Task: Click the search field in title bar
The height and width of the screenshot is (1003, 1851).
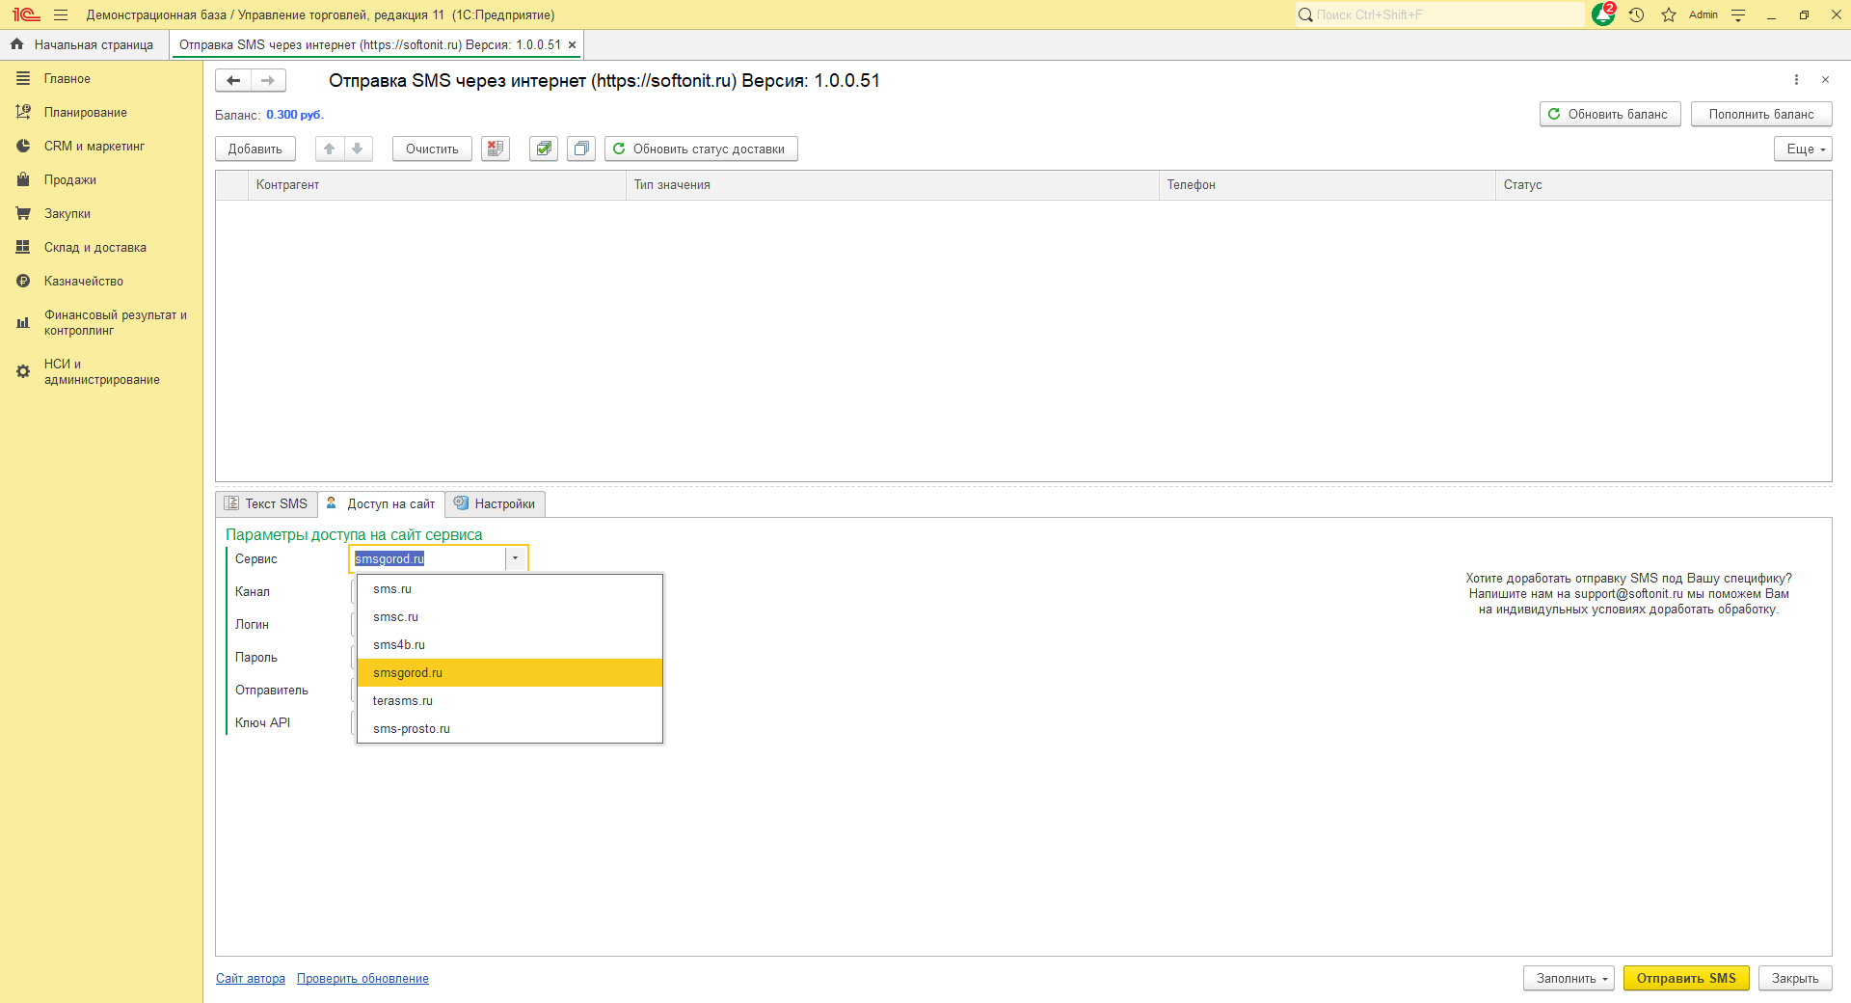Action: coord(1441,15)
